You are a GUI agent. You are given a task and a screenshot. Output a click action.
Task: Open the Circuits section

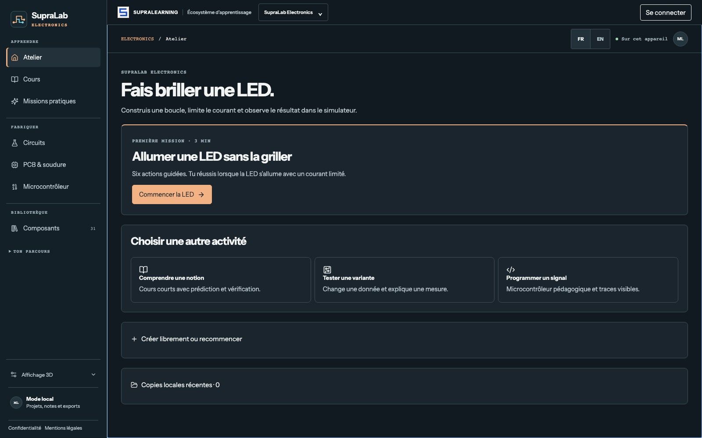tap(53, 143)
